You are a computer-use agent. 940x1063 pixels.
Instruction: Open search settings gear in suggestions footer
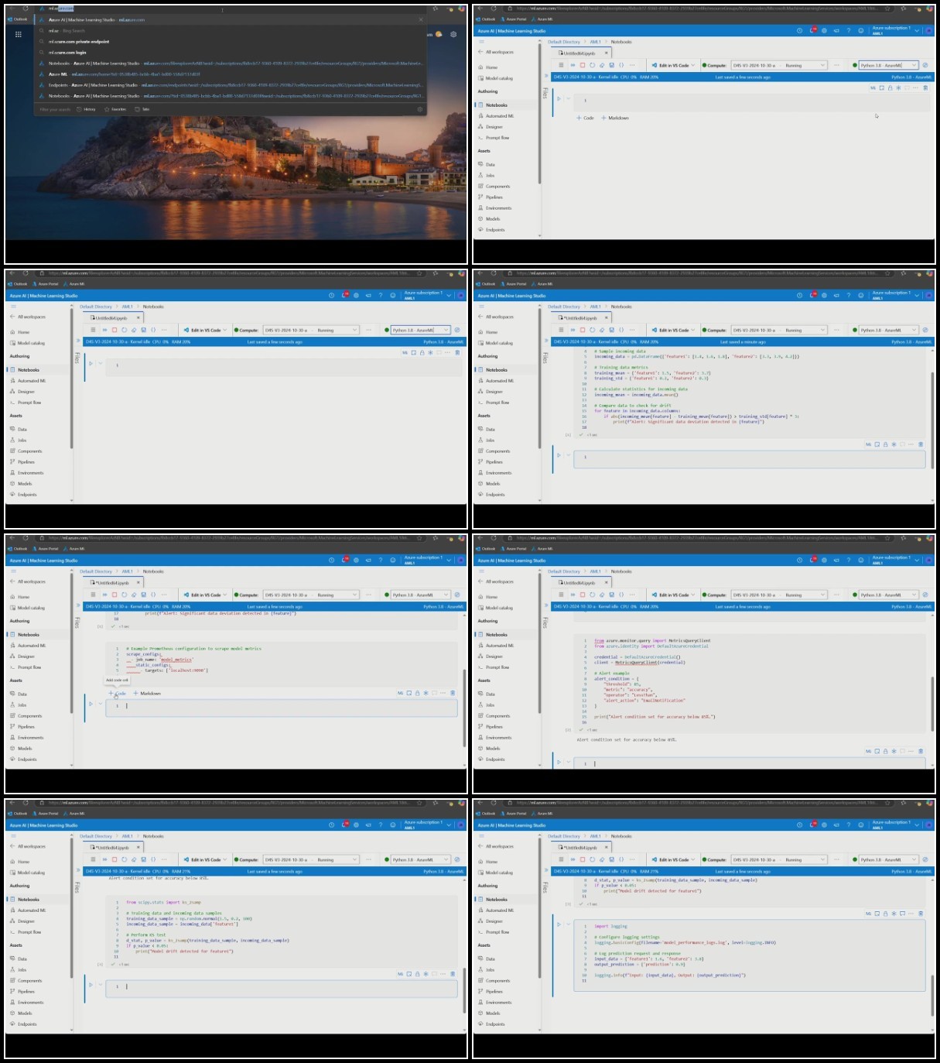[x=421, y=109]
